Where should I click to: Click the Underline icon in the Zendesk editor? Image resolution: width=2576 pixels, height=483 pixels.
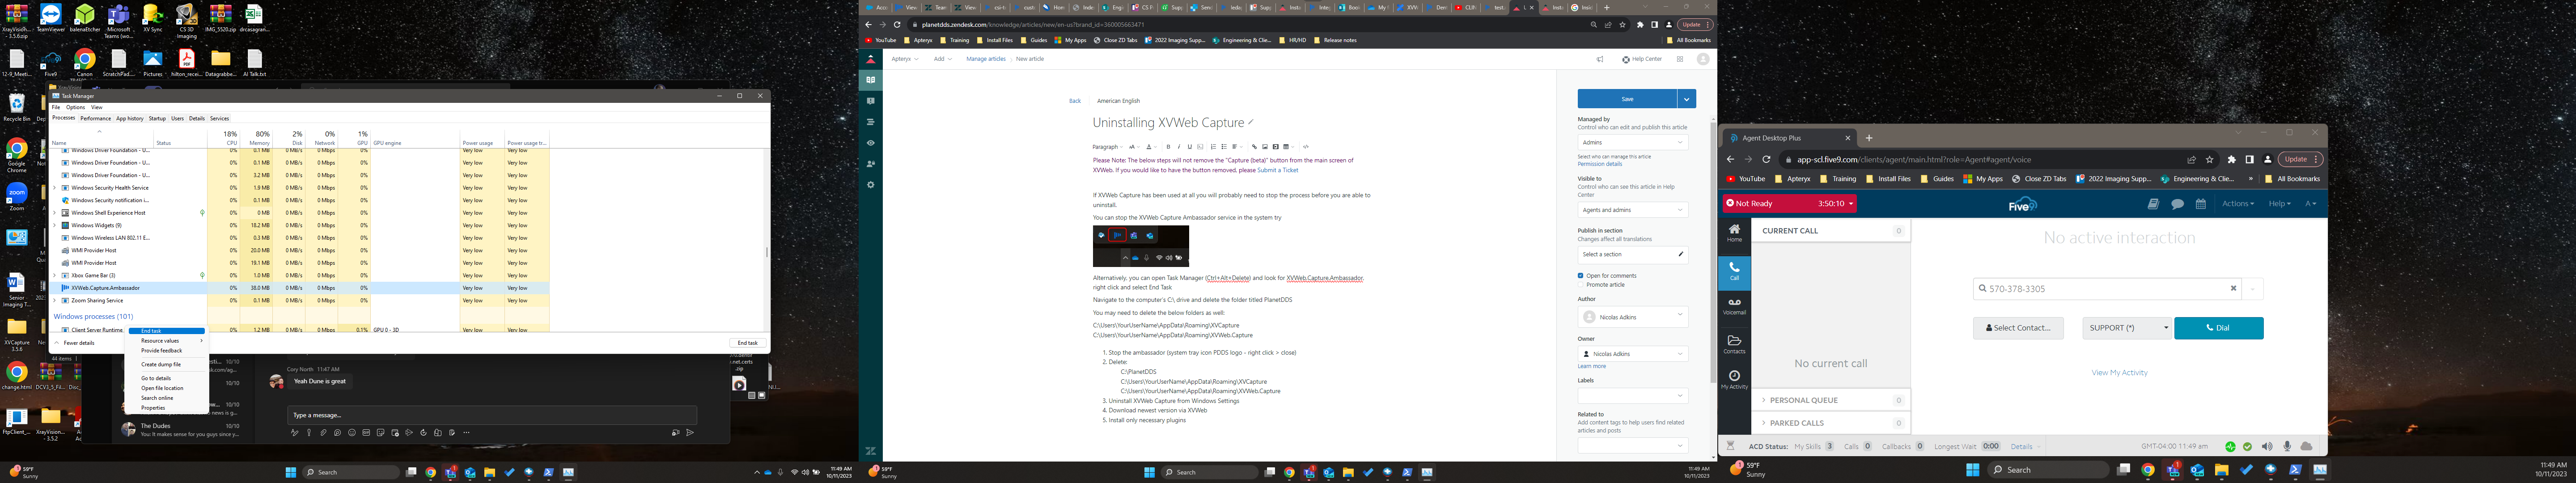point(1189,147)
